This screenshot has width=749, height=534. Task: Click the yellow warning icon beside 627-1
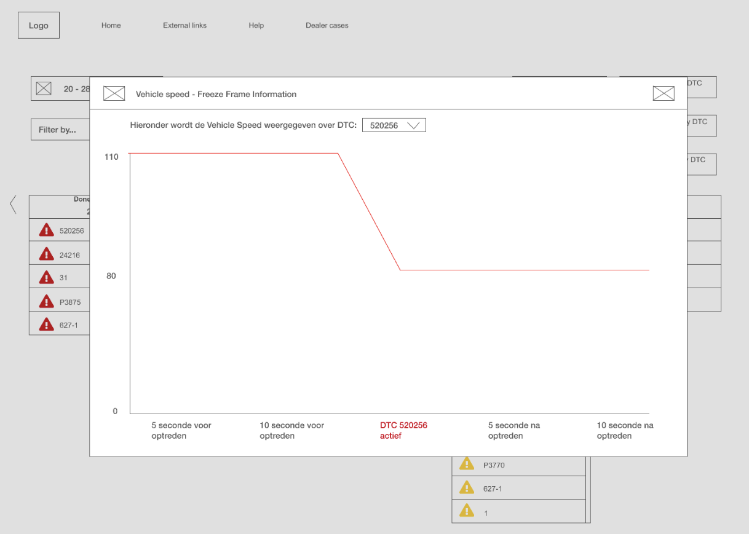pyautogui.click(x=467, y=488)
